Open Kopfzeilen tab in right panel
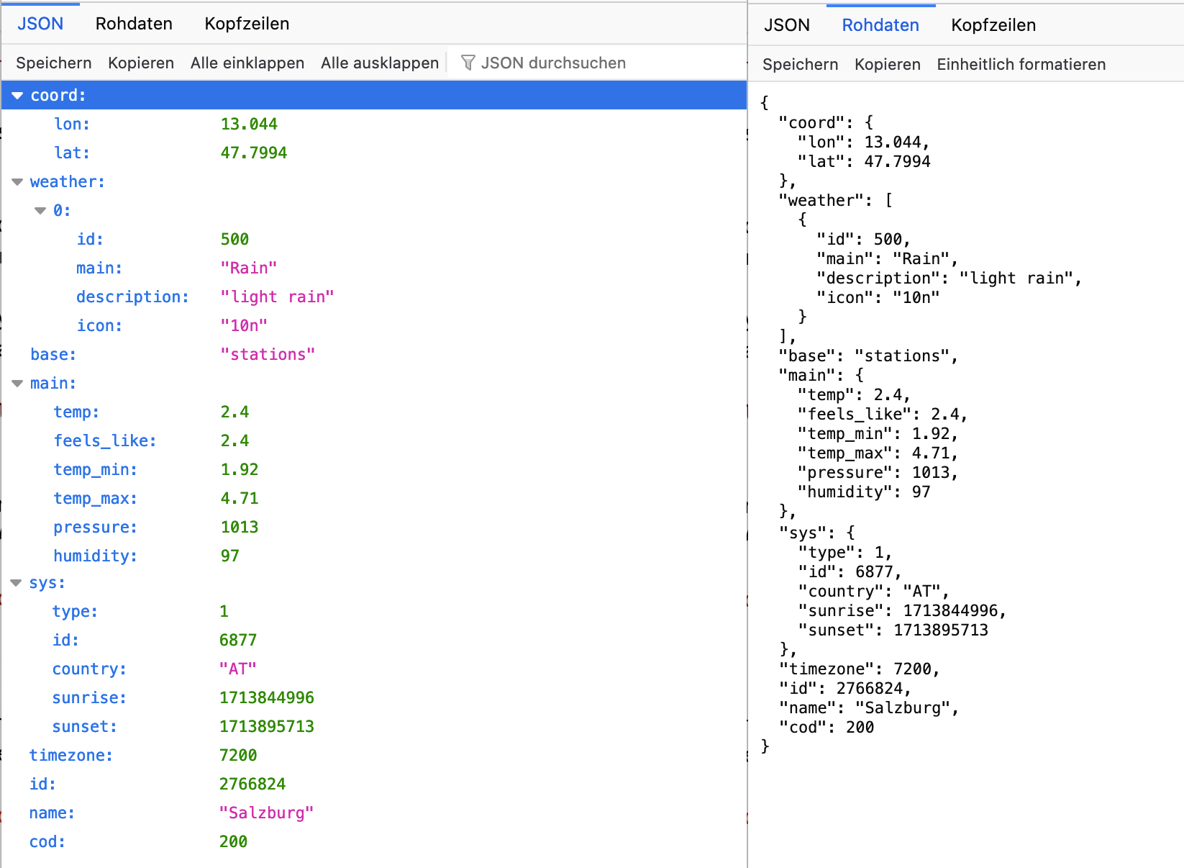Screen dimensions: 1184x868 993,25
